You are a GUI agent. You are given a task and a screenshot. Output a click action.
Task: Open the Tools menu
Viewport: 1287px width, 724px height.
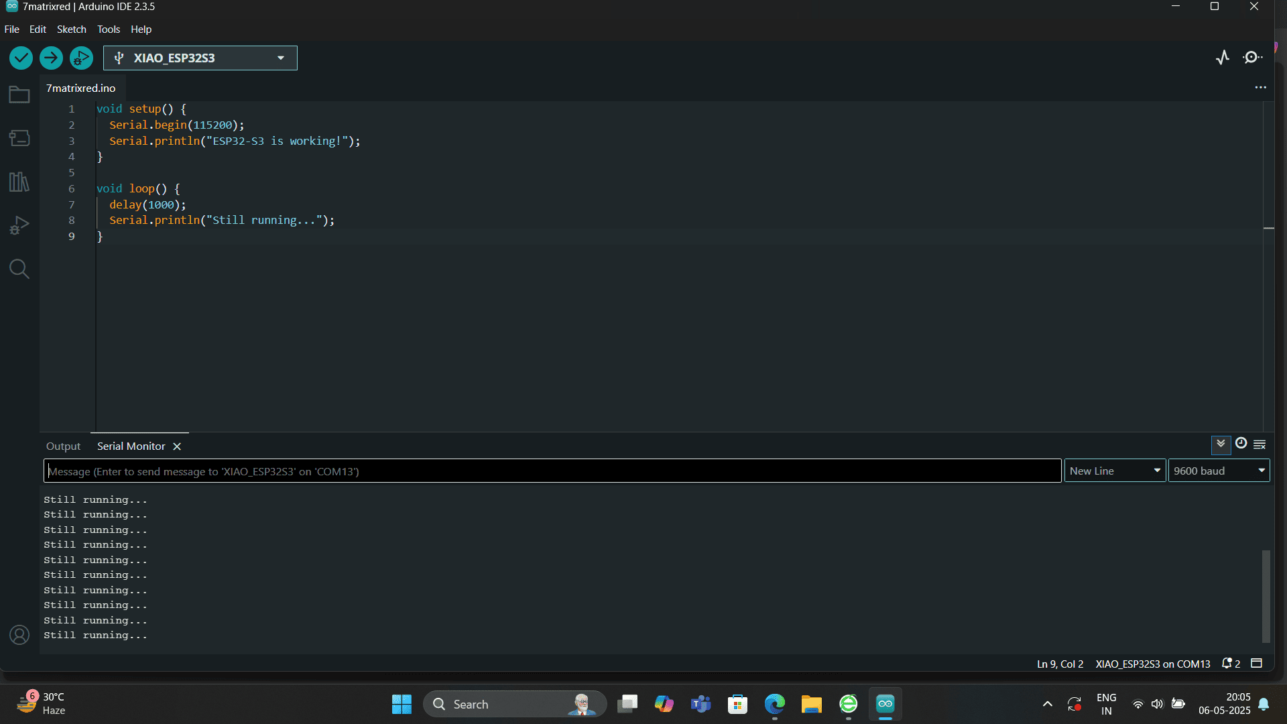point(109,29)
